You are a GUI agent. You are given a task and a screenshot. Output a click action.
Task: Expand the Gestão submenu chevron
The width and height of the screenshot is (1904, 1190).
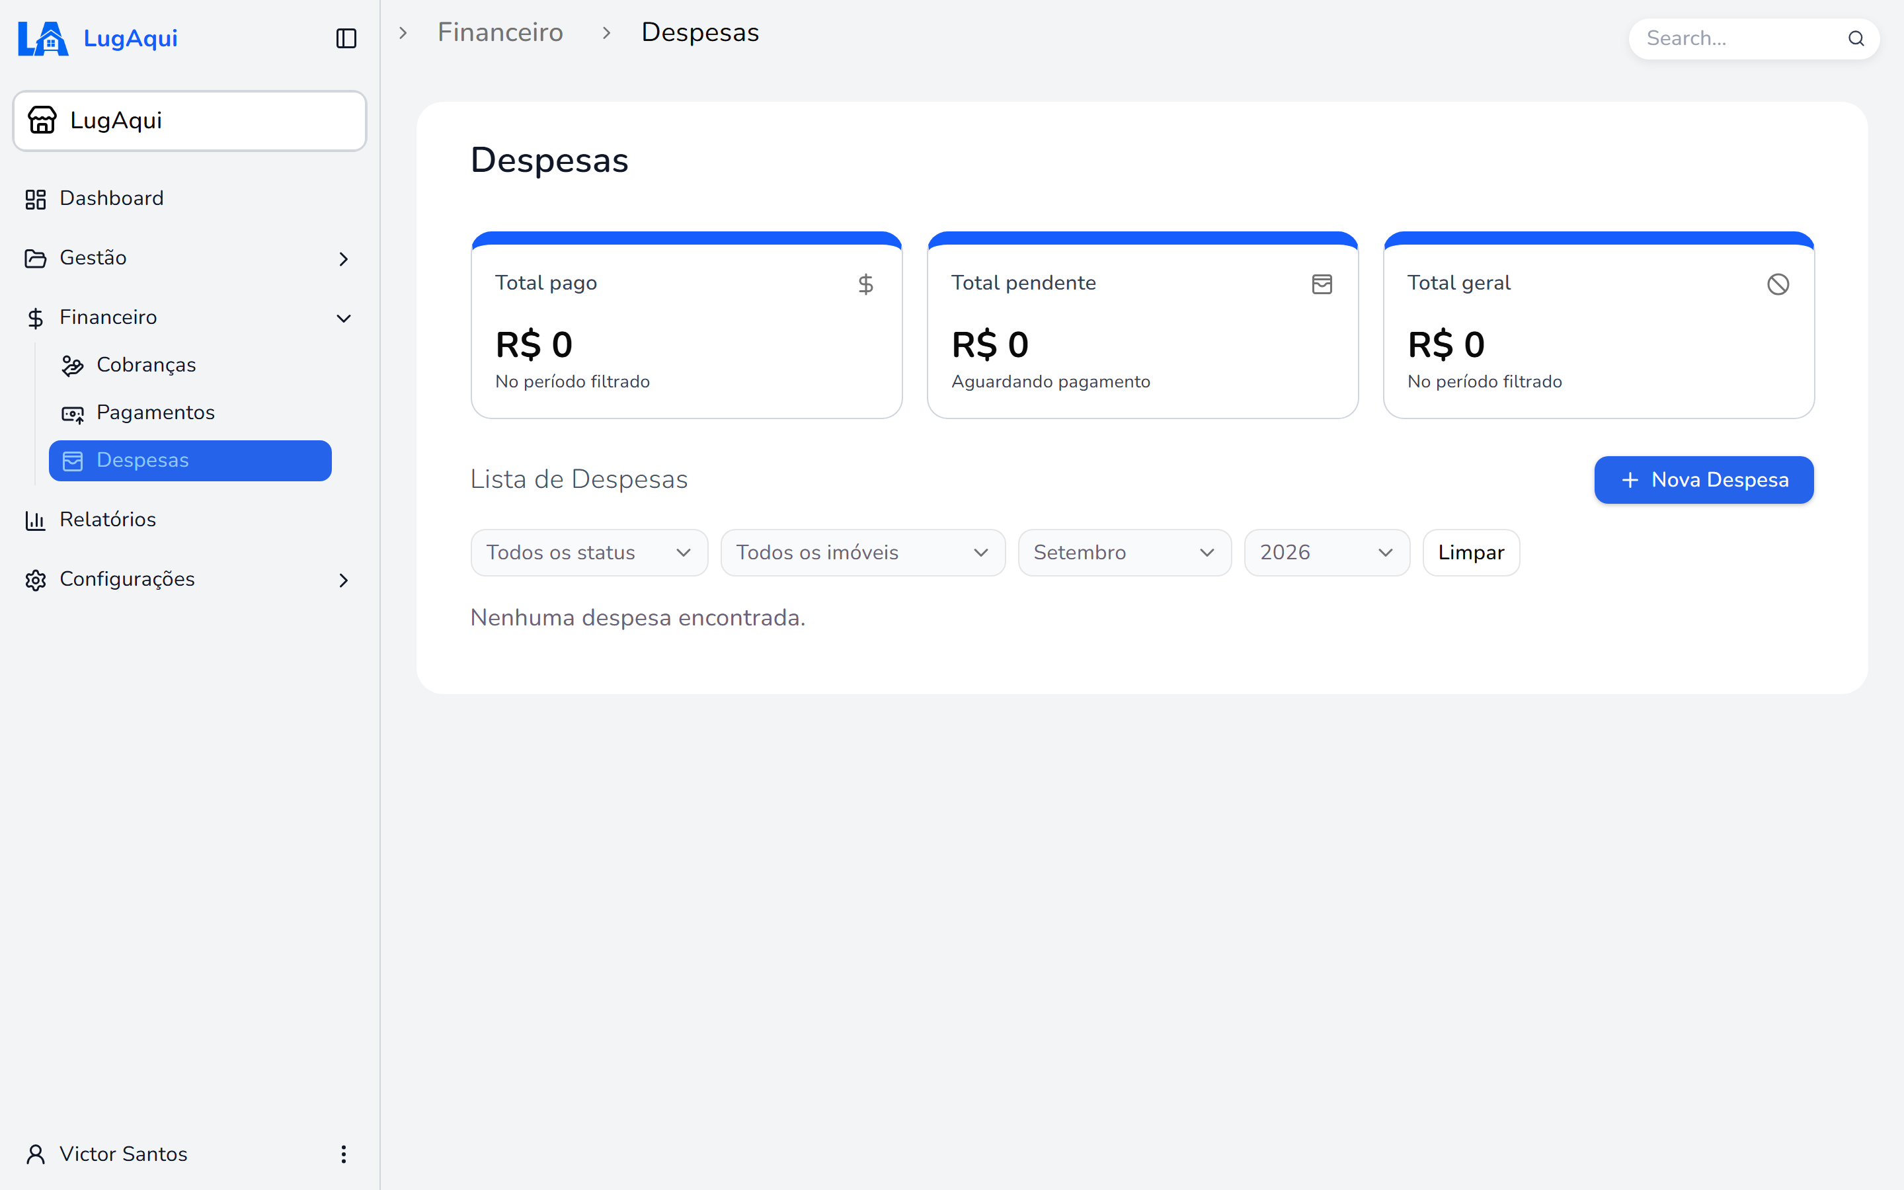pyautogui.click(x=344, y=259)
